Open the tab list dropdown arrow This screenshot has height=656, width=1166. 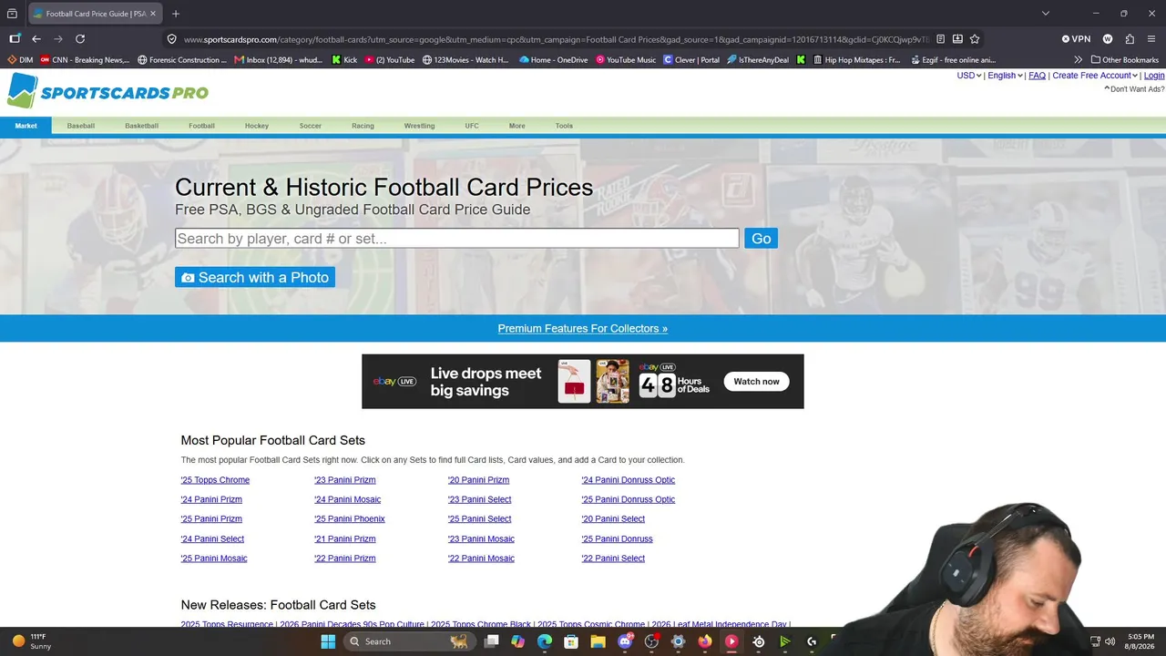[x=1046, y=14]
